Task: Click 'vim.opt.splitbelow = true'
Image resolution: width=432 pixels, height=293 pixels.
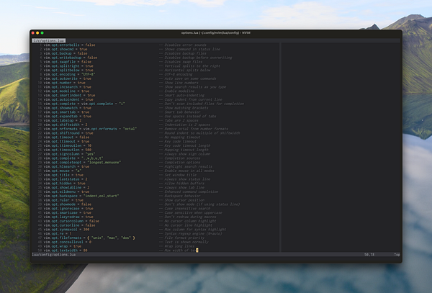Action: click(68, 70)
